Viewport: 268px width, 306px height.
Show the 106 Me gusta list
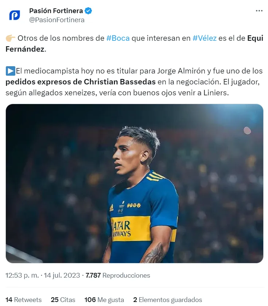(104, 299)
